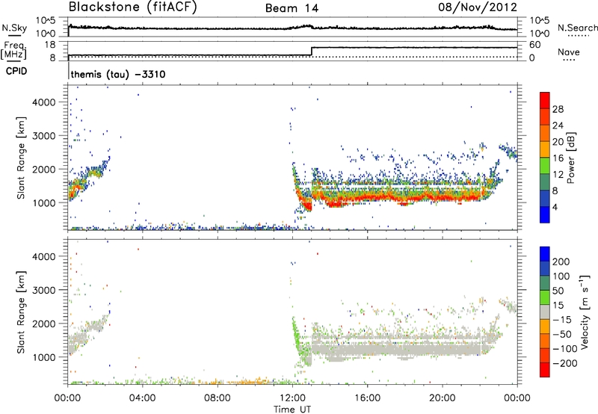Screen dimensions: 598x414
Task: Click the 4 tick on the power colorbar
Action: (x=555, y=207)
